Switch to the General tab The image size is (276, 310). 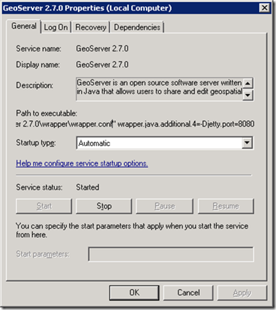24,26
